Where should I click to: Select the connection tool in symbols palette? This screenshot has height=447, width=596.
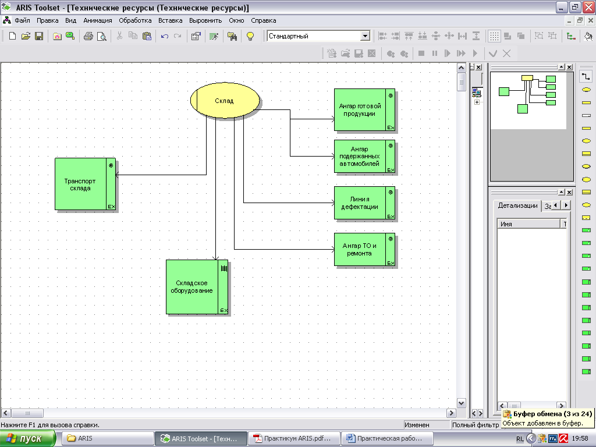point(586,76)
